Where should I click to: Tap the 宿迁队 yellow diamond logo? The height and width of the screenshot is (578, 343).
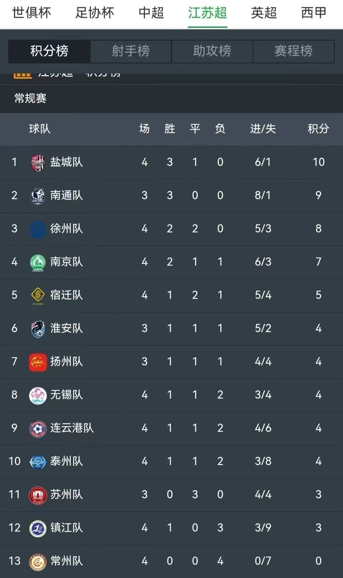point(37,296)
